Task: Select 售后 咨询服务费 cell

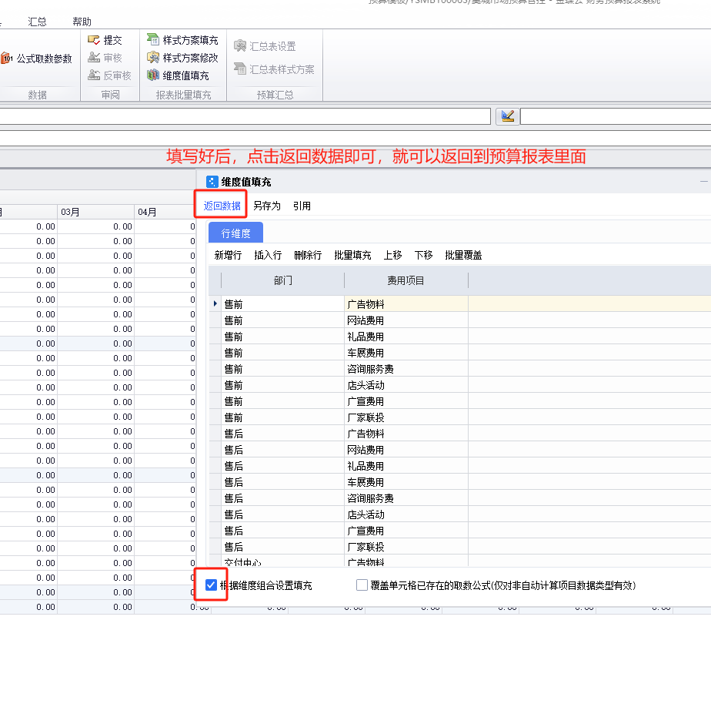Action: [406, 498]
